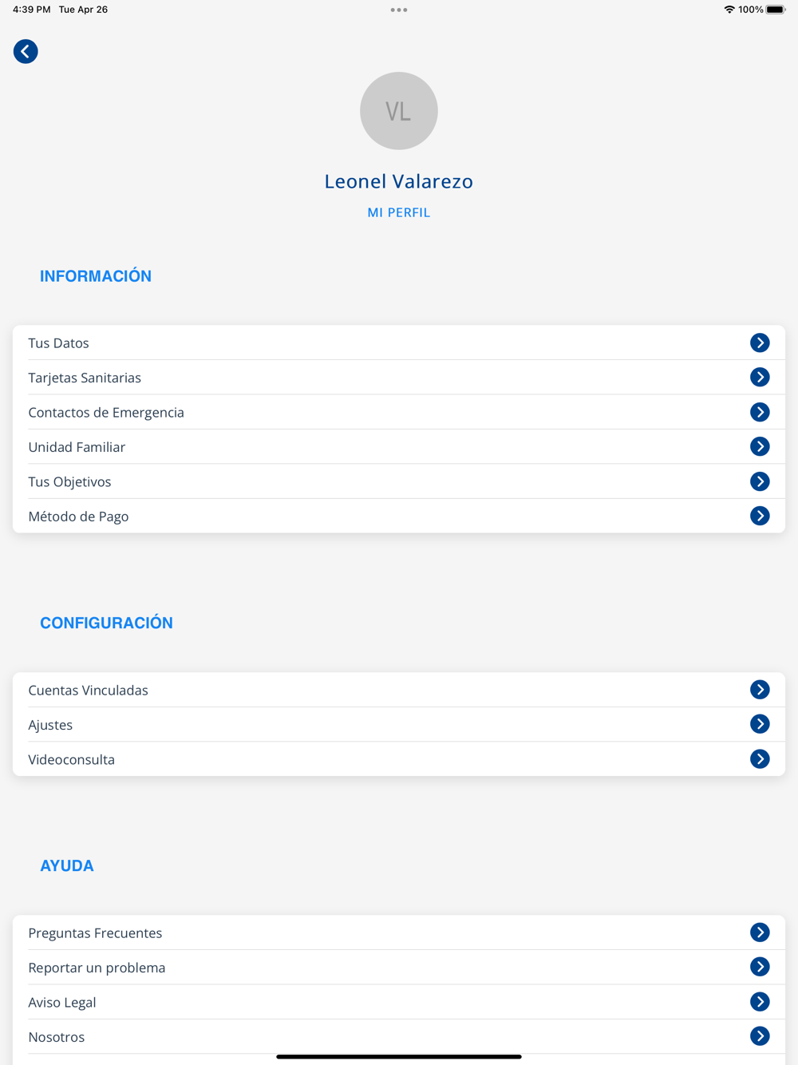The width and height of the screenshot is (798, 1065).
Task: Open the MI PERFIL link
Action: point(399,212)
